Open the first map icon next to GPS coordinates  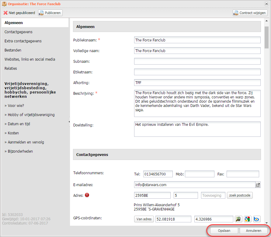[x=238, y=219]
